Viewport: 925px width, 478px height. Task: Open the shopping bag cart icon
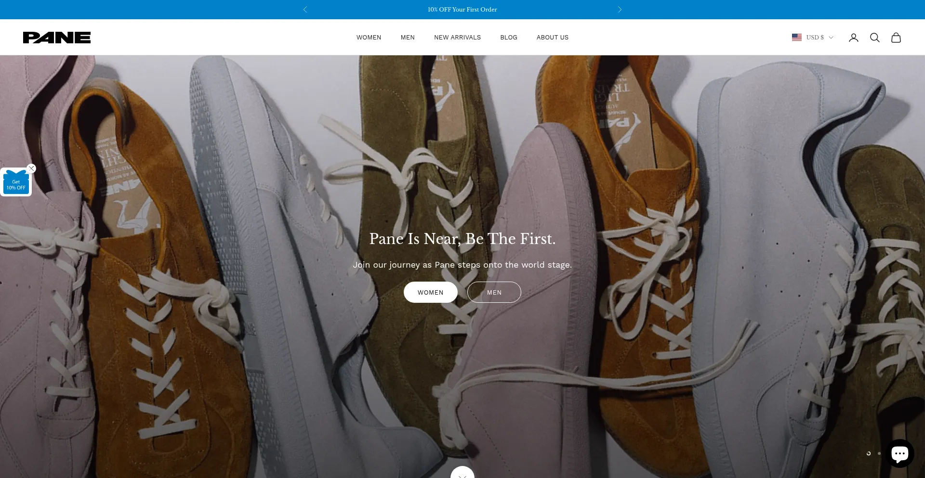click(896, 38)
